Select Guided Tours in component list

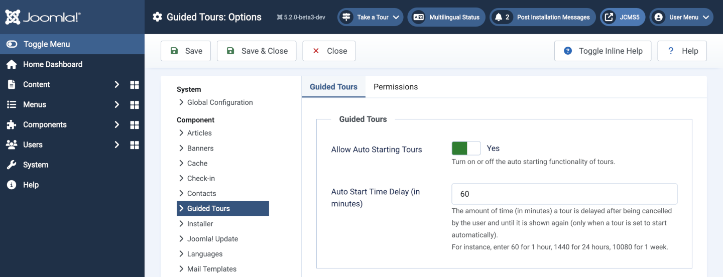pos(223,208)
